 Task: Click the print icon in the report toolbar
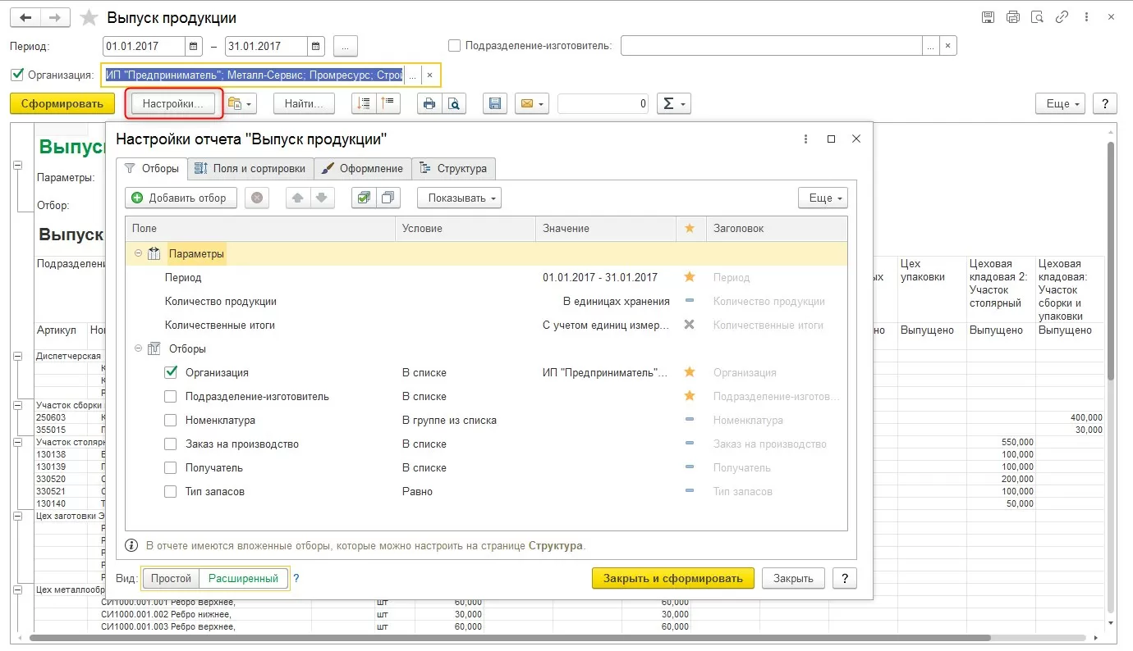pos(429,104)
